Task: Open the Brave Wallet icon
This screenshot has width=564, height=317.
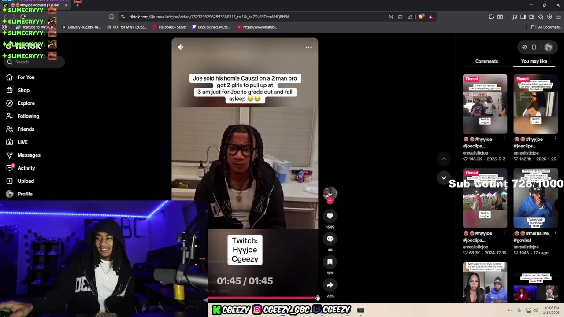Action: 532,17
